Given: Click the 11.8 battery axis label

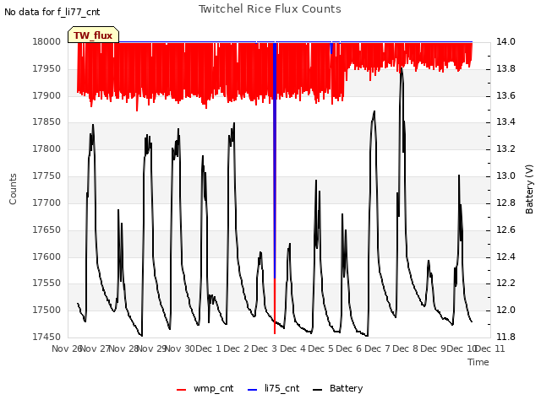Looking at the screenshot, I should 505,337.
